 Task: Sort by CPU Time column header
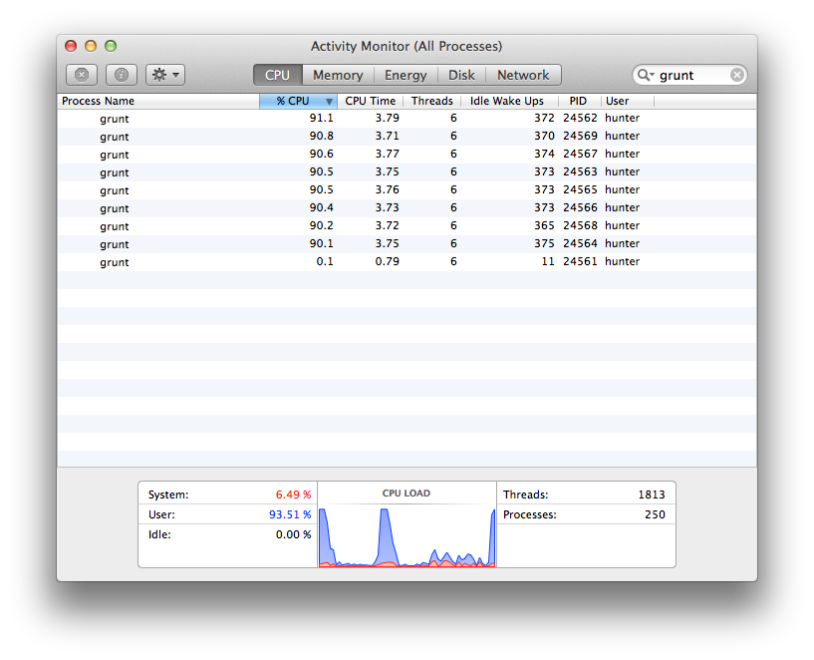click(x=371, y=101)
